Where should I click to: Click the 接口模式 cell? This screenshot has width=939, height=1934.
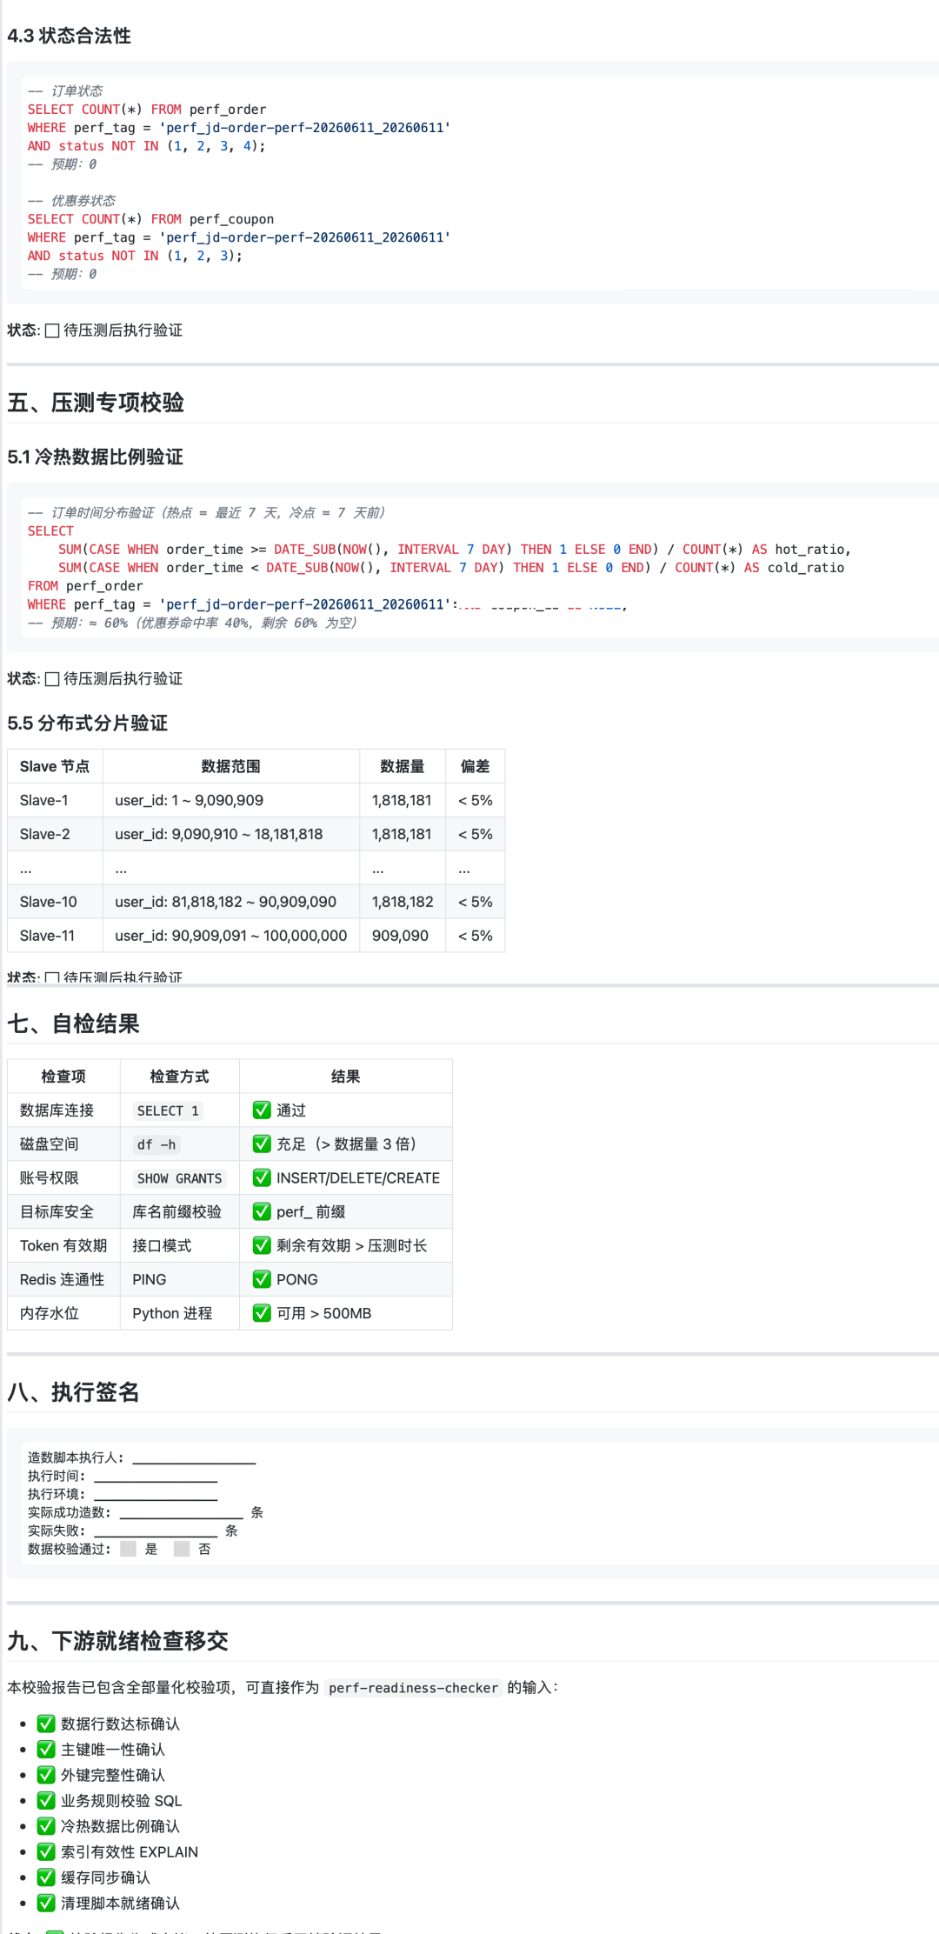180,1245
